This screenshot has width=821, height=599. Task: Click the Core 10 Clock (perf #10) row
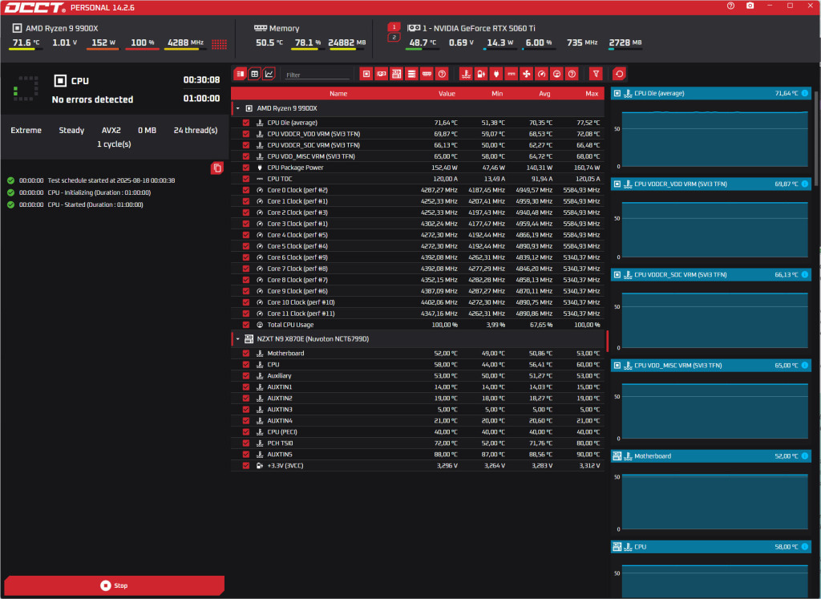pyautogui.click(x=418, y=302)
